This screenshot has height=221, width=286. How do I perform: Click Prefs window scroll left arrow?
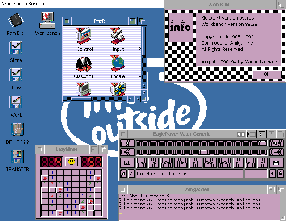pos(130,99)
